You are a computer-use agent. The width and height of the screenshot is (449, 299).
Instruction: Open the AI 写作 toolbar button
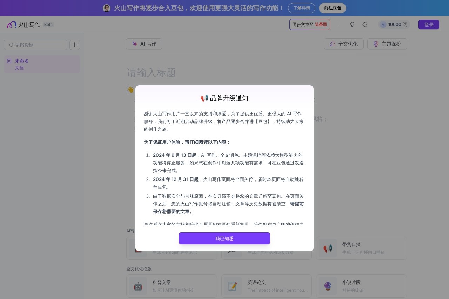click(144, 44)
